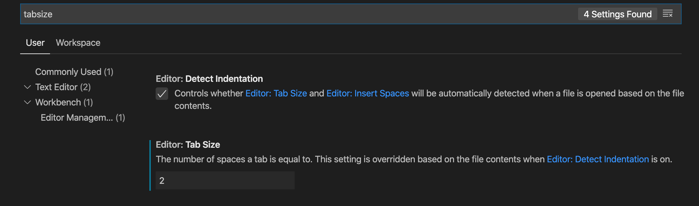
Task: Open Editor Management subcategory
Action: point(83,118)
